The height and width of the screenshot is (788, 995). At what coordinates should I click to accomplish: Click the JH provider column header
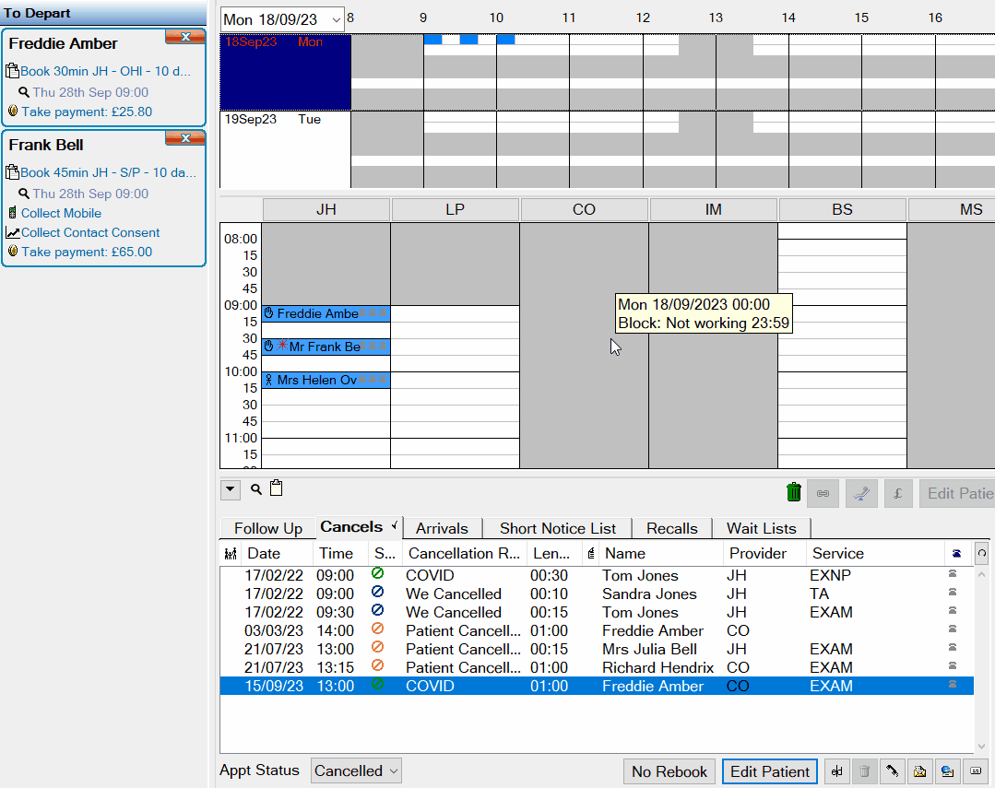point(326,209)
